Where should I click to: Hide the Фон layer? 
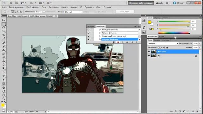pos(149,56)
